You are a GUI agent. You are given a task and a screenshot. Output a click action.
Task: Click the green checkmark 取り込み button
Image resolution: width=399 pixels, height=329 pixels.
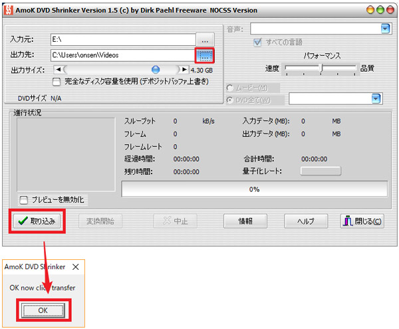click(38, 221)
